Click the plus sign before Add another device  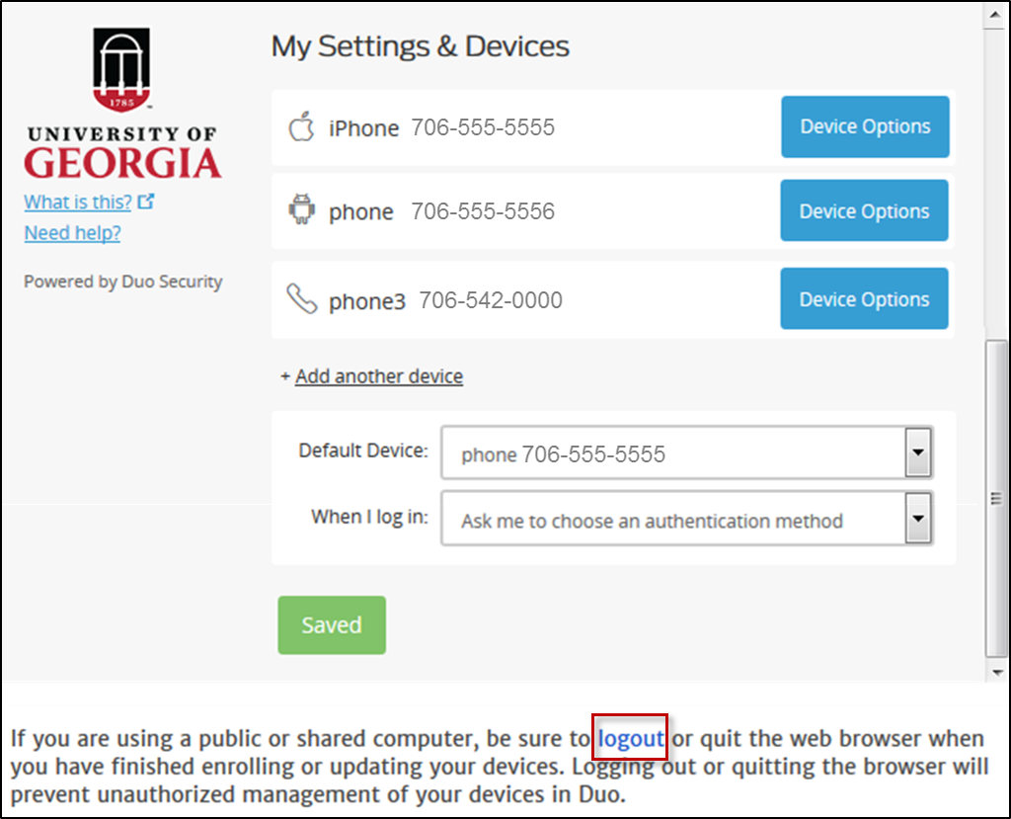click(x=285, y=376)
